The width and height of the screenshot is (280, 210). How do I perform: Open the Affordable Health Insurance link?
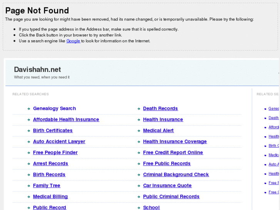point(66,119)
